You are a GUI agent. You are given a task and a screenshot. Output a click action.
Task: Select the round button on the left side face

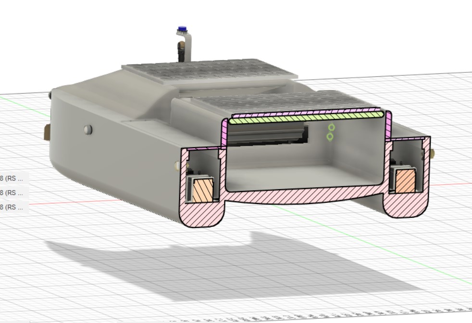tap(88, 129)
